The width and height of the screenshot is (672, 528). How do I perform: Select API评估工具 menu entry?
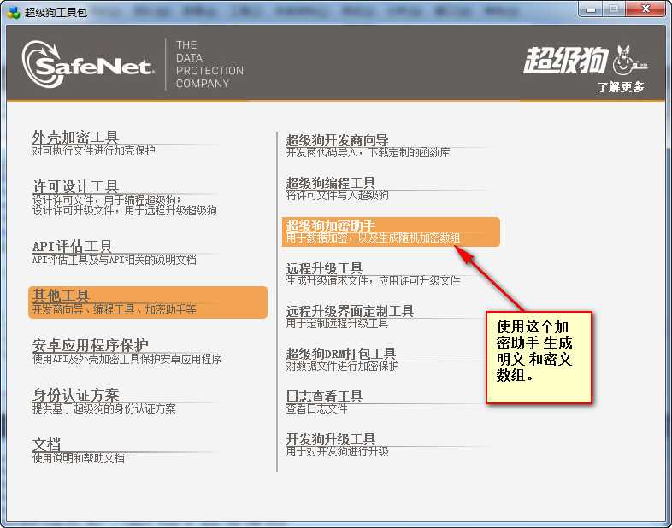73,246
